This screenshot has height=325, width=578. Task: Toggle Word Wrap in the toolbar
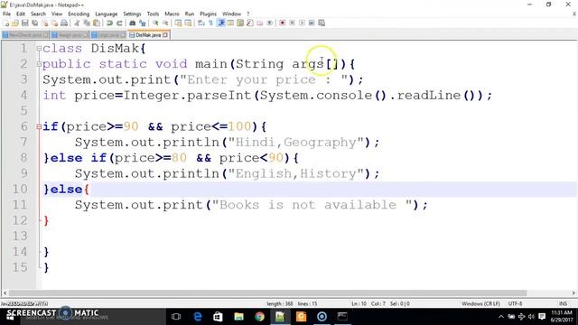coord(200,23)
